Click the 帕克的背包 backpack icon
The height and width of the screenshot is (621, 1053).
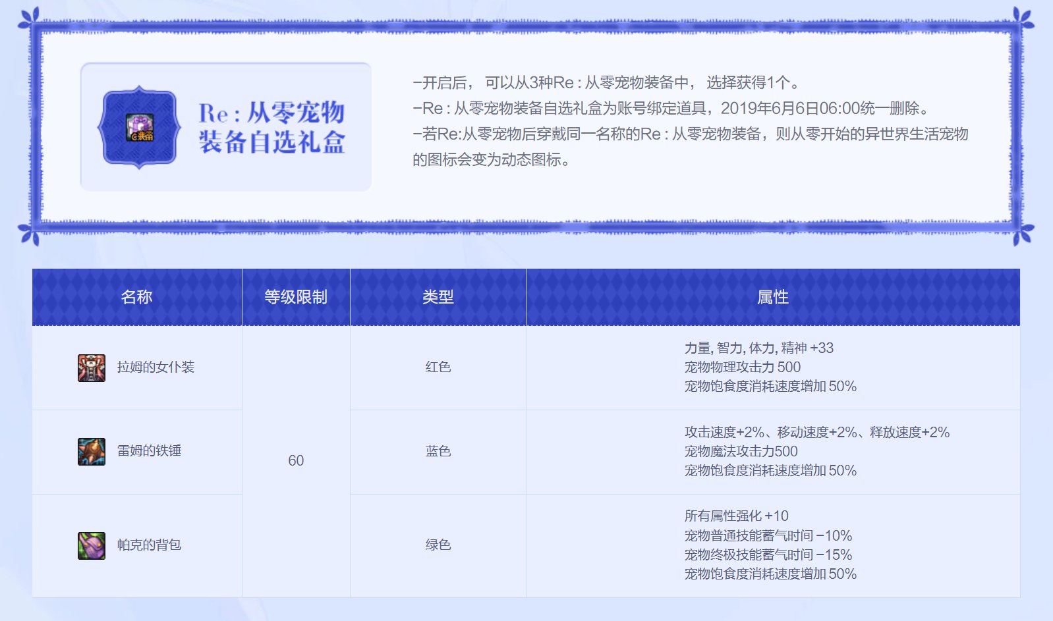click(x=92, y=545)
